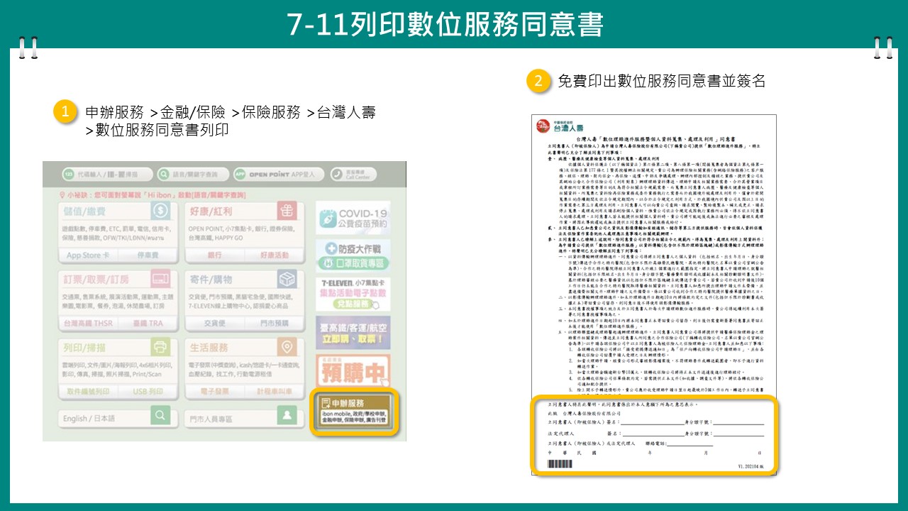Tap the green APP icon for OPEN POINT

coord(240,175)
